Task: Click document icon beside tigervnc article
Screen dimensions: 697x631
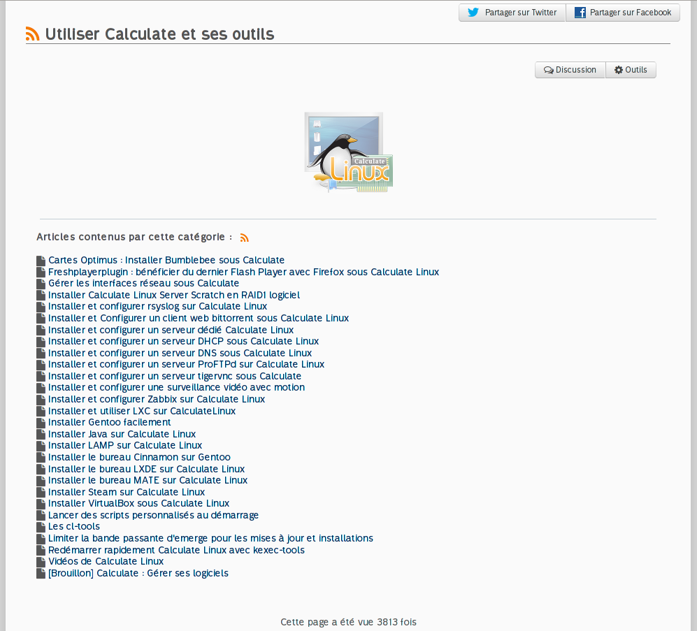Action: point(41,377)
